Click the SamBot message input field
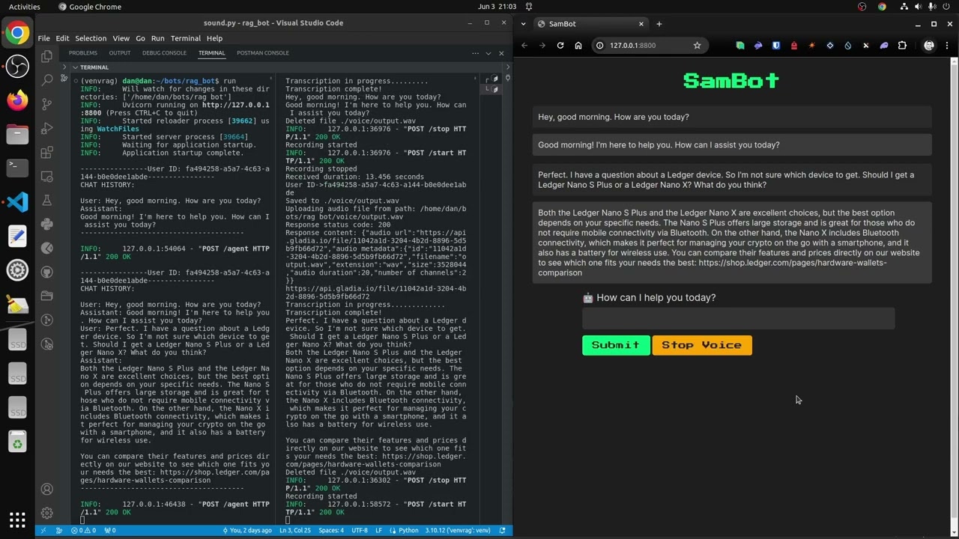This screenshot has height=539, width=959. point(738,319)
